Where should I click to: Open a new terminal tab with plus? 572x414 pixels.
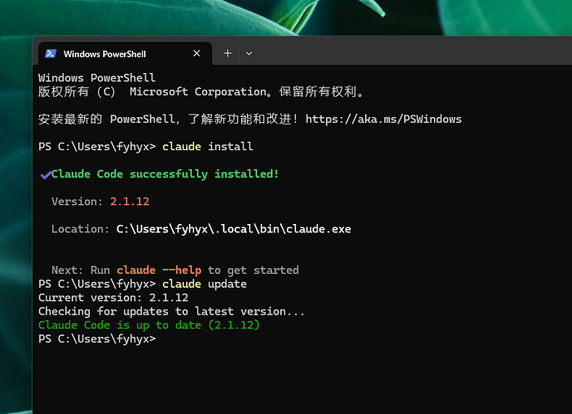tap(228, 54)
